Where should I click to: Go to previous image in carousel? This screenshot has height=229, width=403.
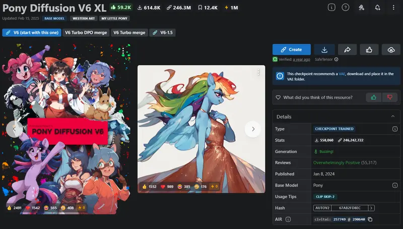(x=15, y=129)
